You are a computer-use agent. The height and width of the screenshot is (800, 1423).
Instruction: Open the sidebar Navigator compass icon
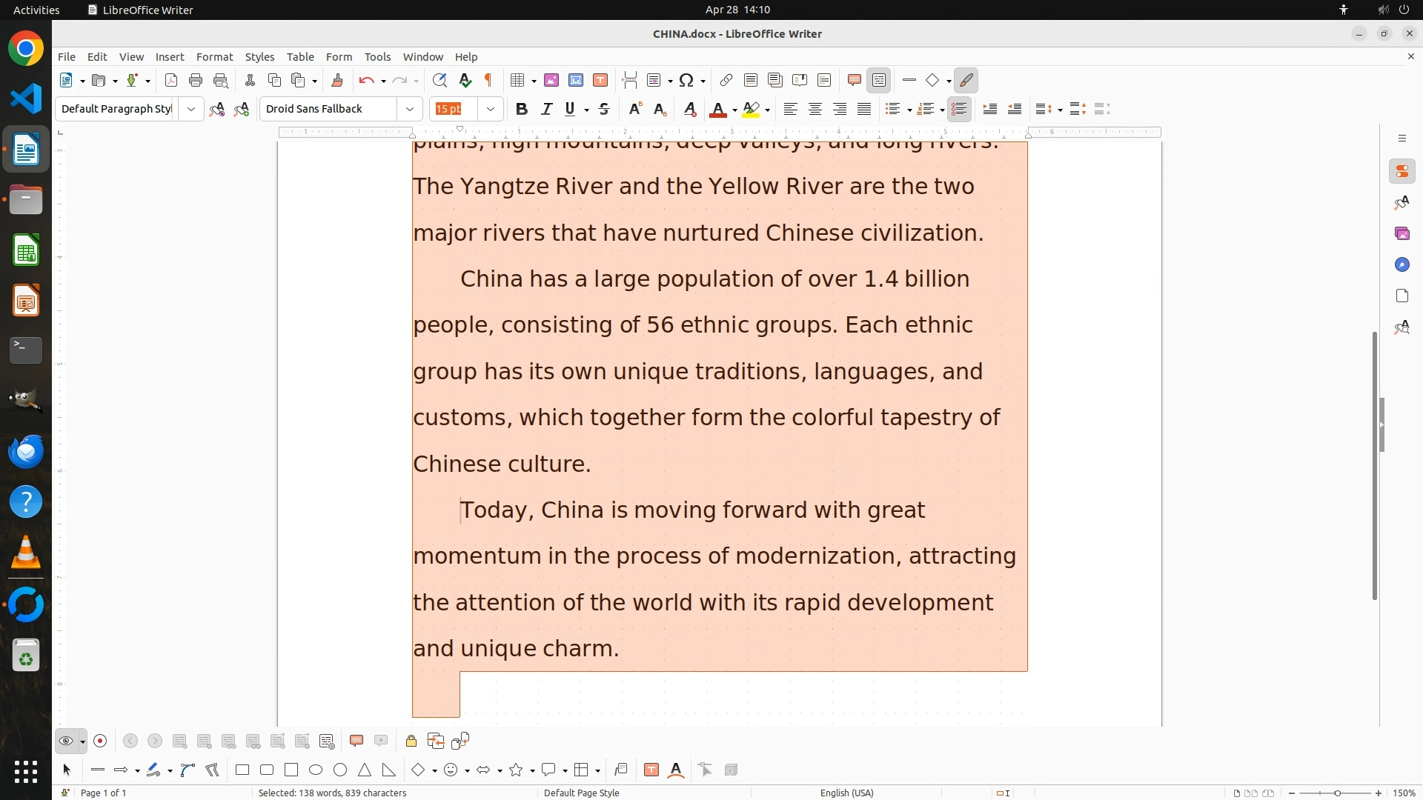coord(1402,264)
